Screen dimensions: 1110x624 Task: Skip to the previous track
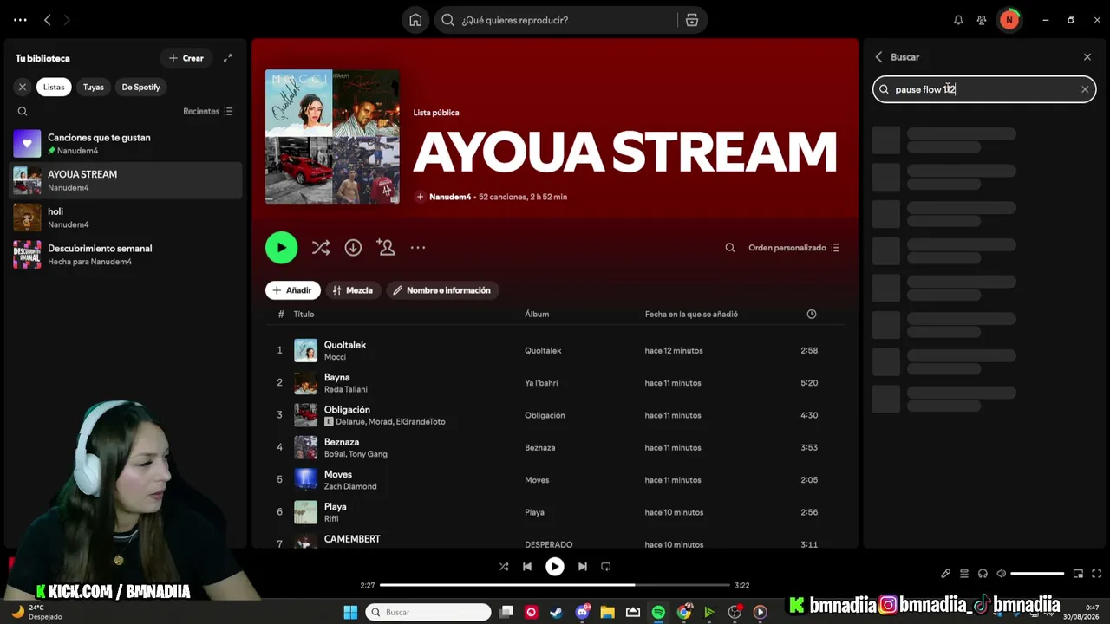coord(527,567)
